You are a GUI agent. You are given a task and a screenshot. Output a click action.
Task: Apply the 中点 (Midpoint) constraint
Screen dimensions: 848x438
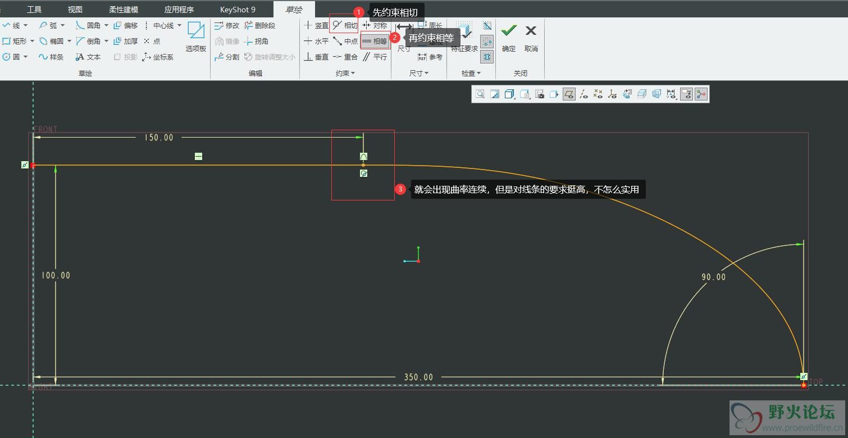[x=345, y=41]
